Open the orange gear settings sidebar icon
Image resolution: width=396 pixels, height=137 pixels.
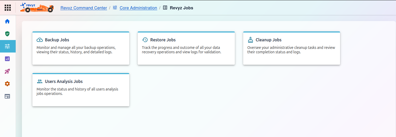click(x=7, y=84)
